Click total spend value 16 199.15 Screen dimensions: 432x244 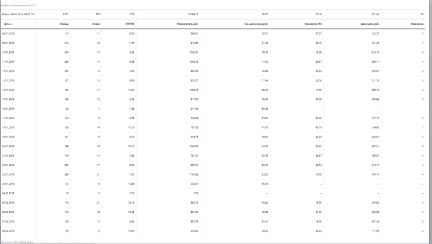[x=193, y=14]
